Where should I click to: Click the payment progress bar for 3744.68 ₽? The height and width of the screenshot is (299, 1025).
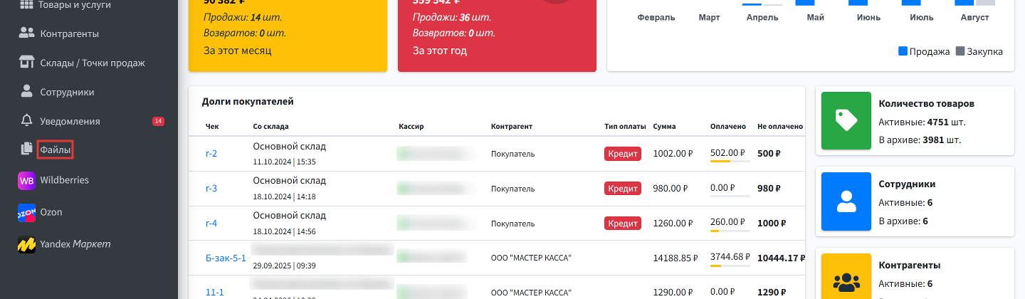[x=730, y=266]
